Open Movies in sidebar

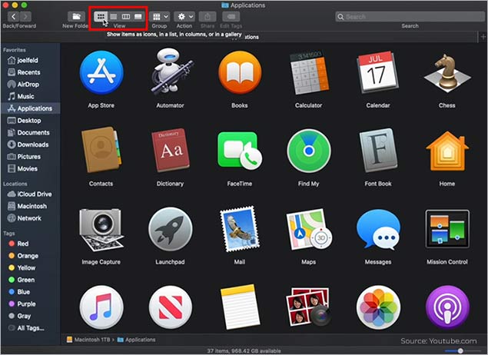(x=31, y=168)
